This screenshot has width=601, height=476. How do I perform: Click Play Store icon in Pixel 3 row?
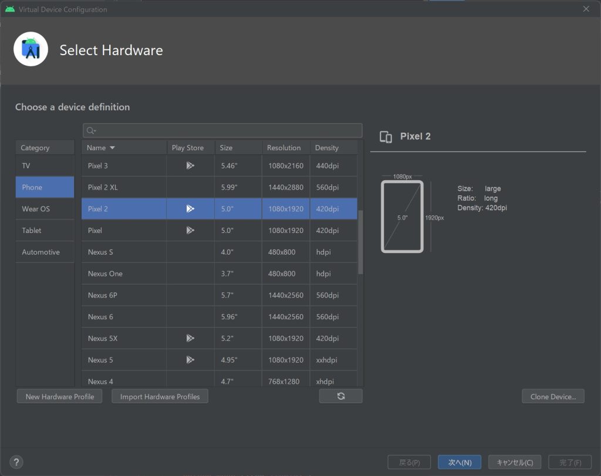pos(190,166)
